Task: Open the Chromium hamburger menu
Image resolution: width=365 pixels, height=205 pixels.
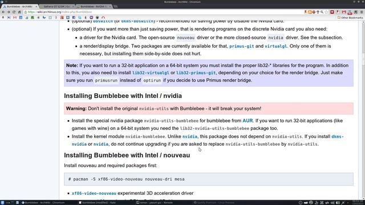Action: pos(362,12)
